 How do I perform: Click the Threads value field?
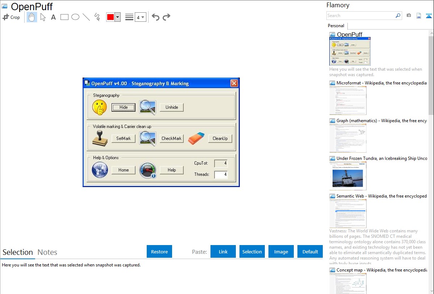click(221, 174)
